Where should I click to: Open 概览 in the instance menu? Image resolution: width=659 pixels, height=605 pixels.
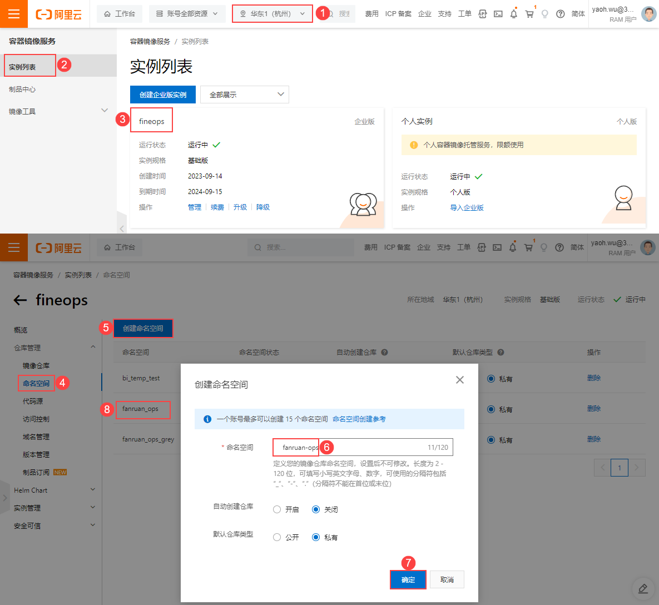point(21,330)
